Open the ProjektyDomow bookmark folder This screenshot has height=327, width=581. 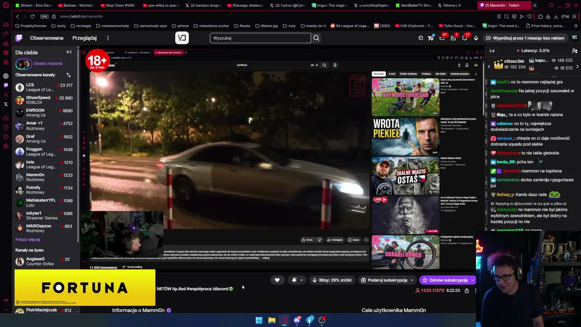click(x=30, y=26)
